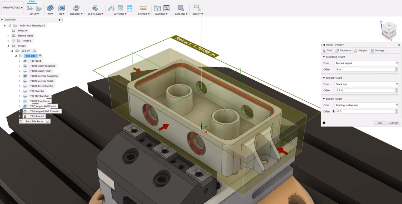Collapse the Top Side folder
Viewport: 402px width, 204px height.
click(16, 56)
